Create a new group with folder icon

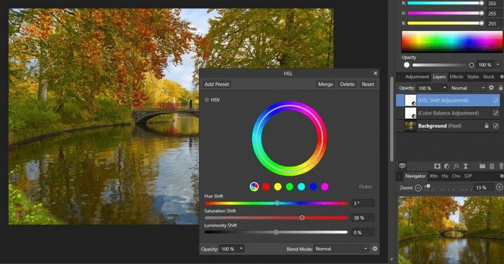click(x=482, y=166)
